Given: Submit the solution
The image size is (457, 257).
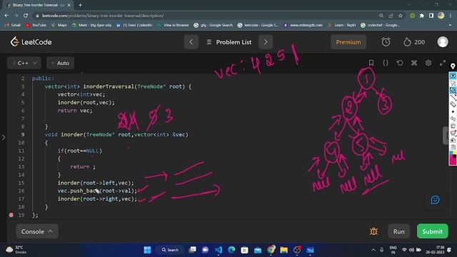Looking at the screenshot, I should pos(432,231).
